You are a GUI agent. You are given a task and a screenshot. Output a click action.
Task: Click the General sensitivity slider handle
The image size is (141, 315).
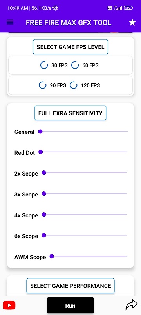pos(40,132)
